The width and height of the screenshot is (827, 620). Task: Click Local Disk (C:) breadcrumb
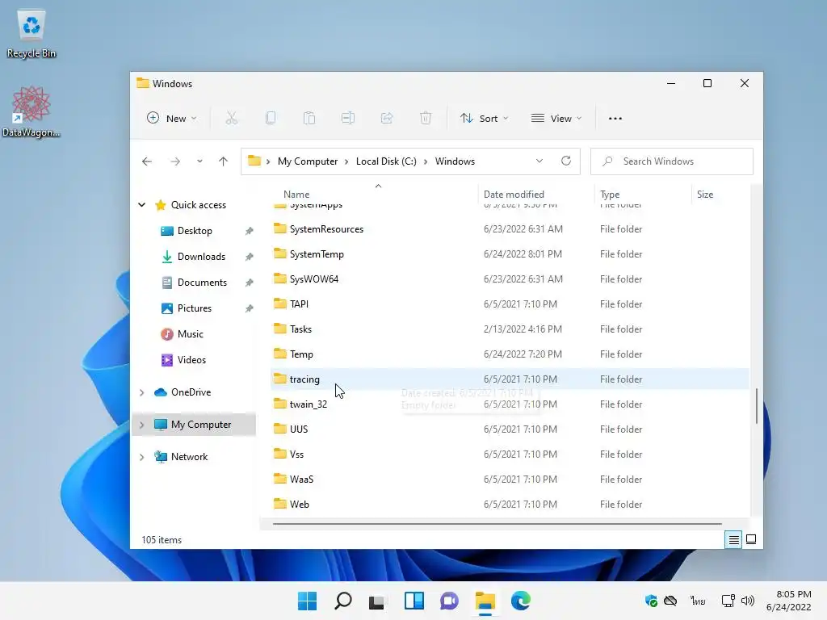coord(386,161)
